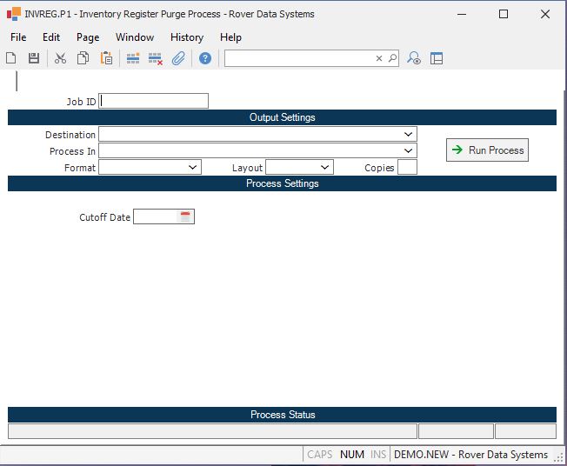Click into the Job ID field
567x466 pixels.
[154, 101]
